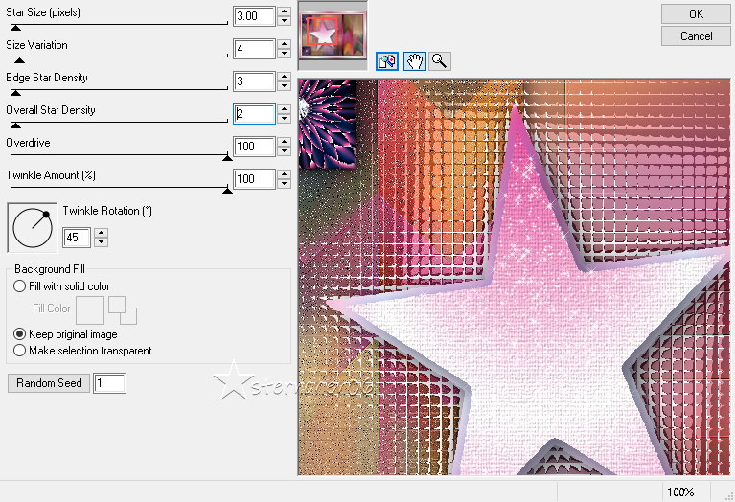
Task: Click the preview toggle icon left of hand
Action: point(388,60)
